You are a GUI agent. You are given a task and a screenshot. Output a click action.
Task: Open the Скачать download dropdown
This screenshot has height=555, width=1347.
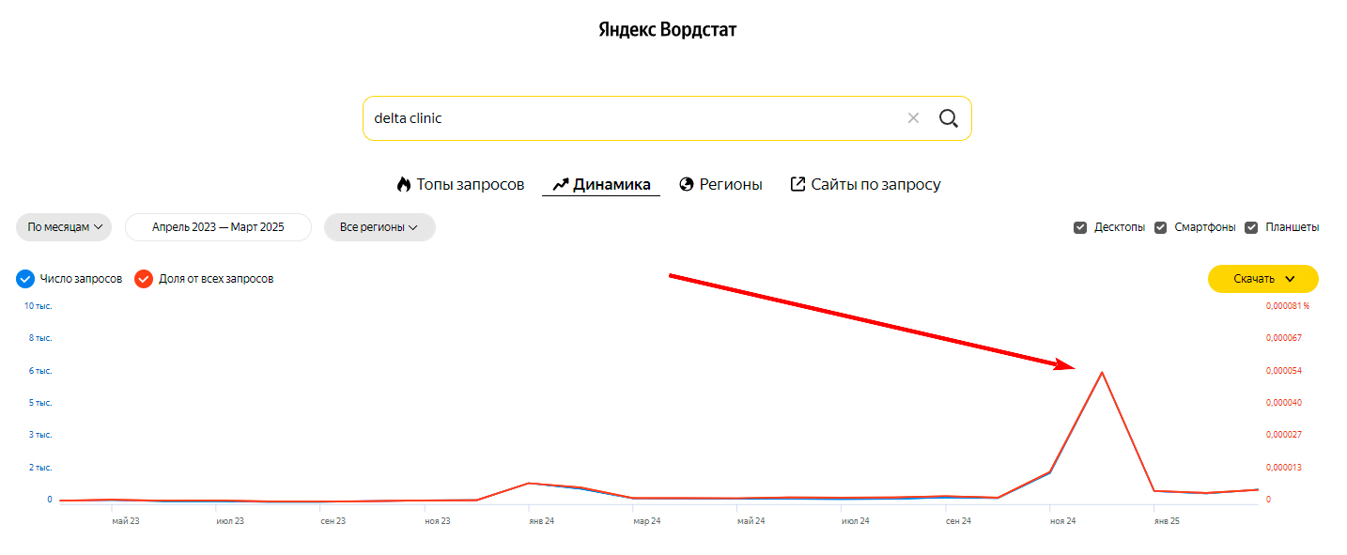pyautogui.click(x=1262, y=279)
